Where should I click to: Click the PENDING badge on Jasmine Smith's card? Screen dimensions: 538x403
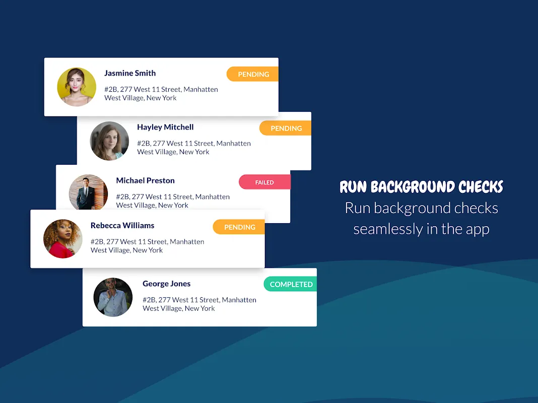tap(253, 74)
